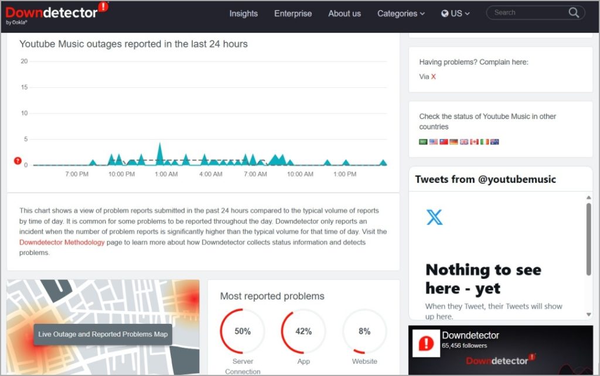600x376 pixels.
Task: Click the 65,456 followers text
Action: pos(464,346)
